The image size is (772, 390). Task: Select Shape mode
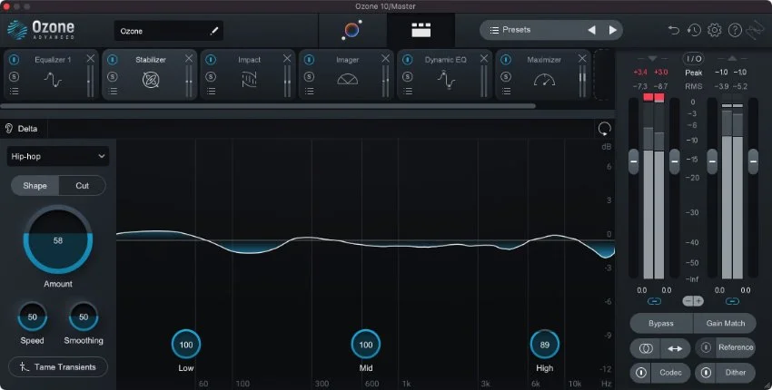[35, 185]
